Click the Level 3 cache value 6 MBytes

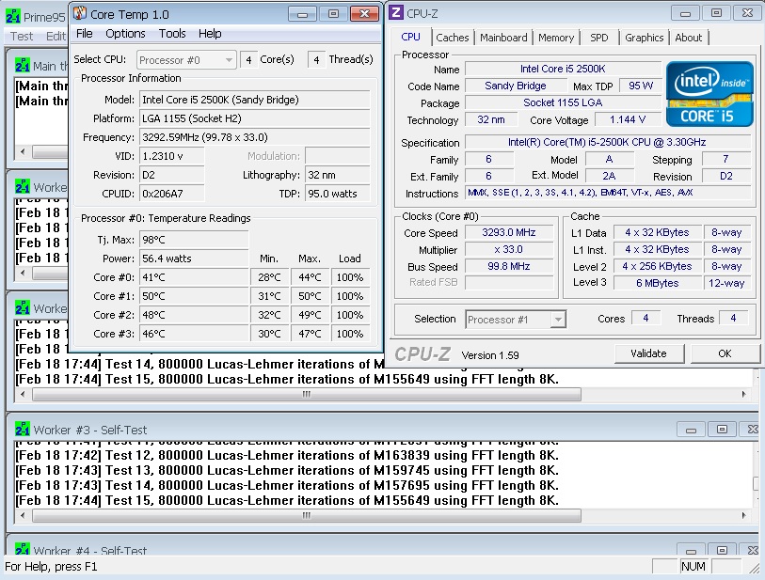coord(657,283)
